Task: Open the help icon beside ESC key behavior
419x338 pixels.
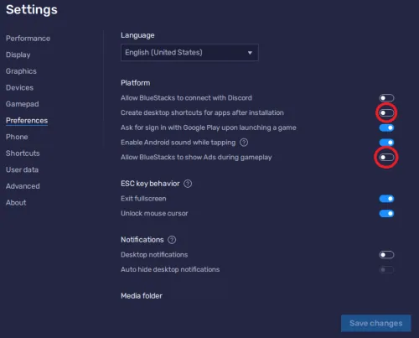Action: click(188, 184)
